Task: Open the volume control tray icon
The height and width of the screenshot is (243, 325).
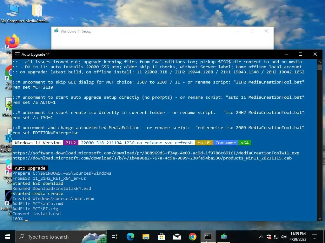Action: (x=284, y=237)
